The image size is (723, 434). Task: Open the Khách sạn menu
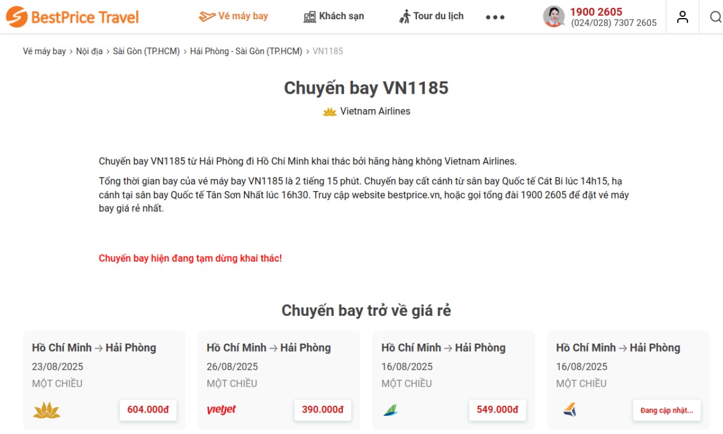coord(334,16)
